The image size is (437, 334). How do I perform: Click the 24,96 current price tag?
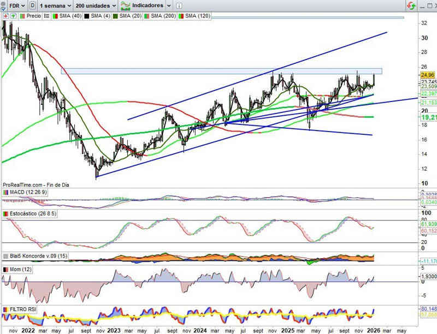pyautogui.click(x=428, y=75)
